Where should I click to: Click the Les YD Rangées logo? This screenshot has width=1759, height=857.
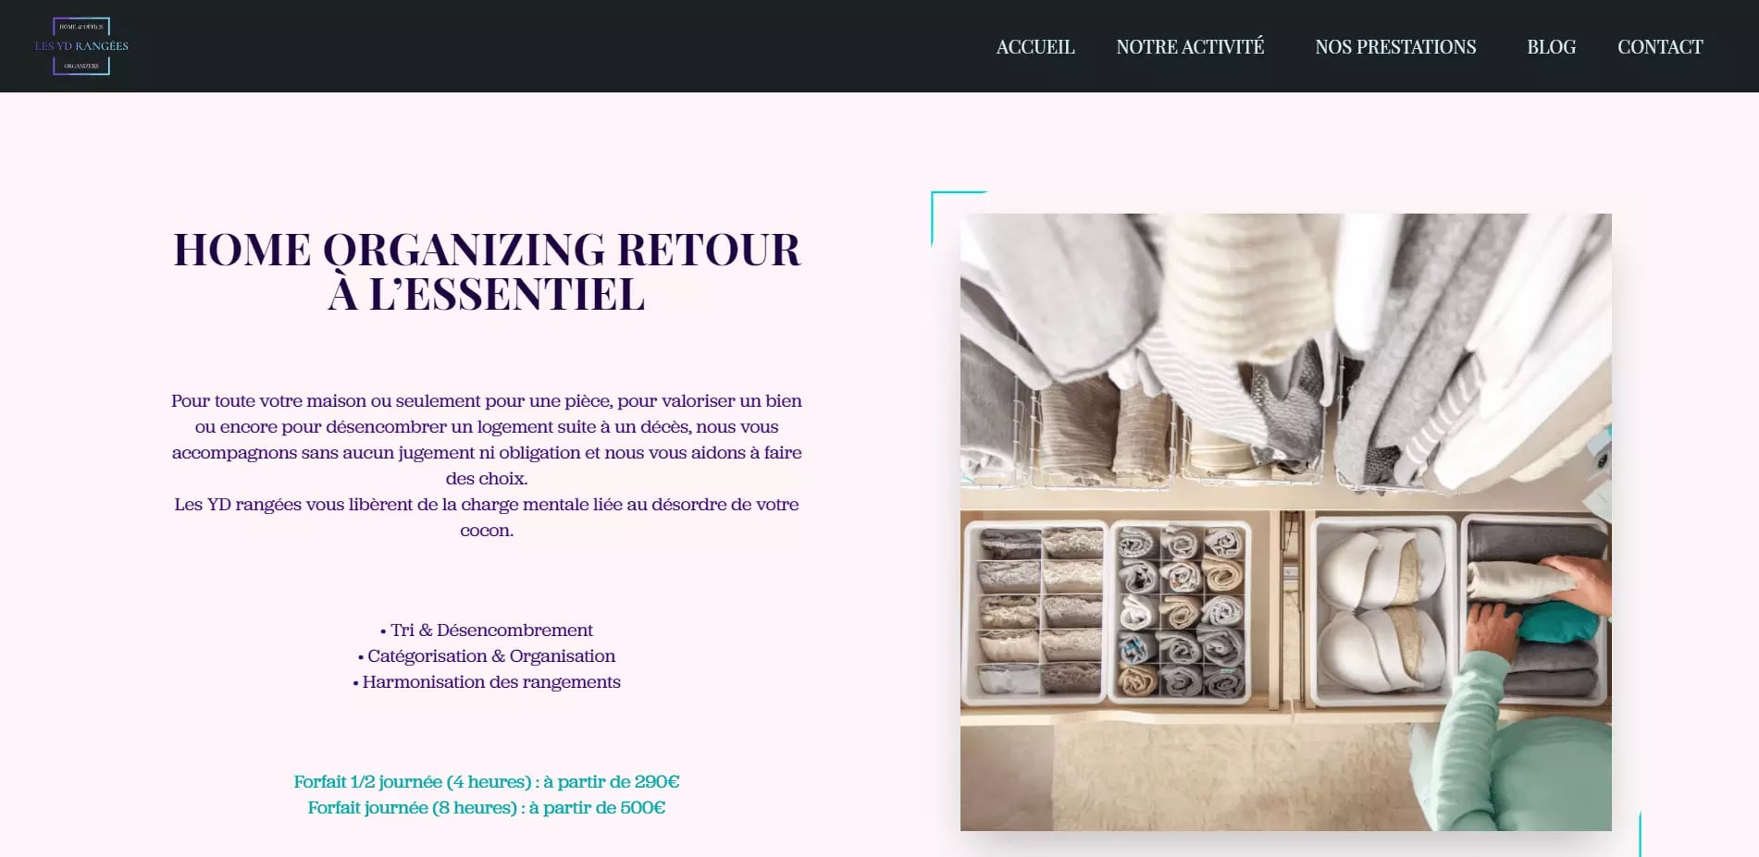coord(81,46)
